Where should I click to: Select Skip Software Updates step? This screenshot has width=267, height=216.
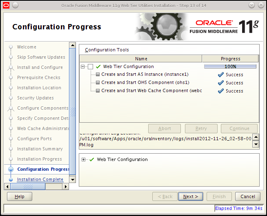coord(41,57)
